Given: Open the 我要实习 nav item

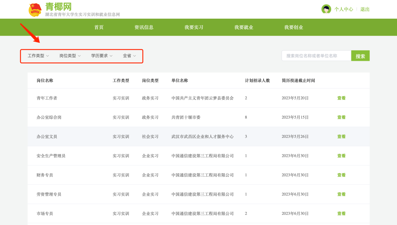Looking at the screenshot, I should [194, 27].
